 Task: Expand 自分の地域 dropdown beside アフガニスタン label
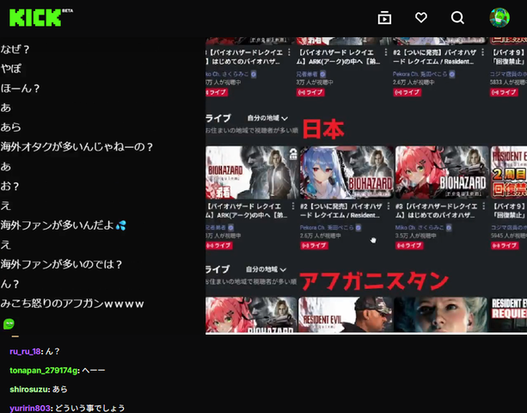click(266, 269)
